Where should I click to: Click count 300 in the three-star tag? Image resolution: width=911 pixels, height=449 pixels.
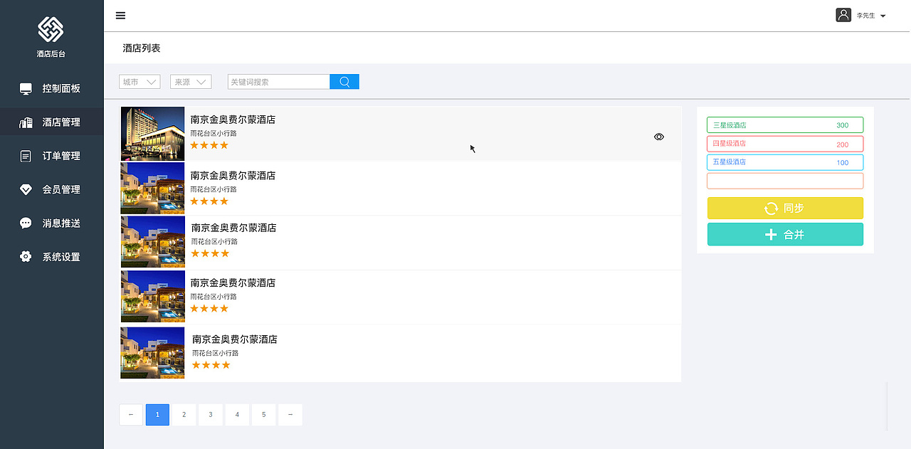[843, 125]
